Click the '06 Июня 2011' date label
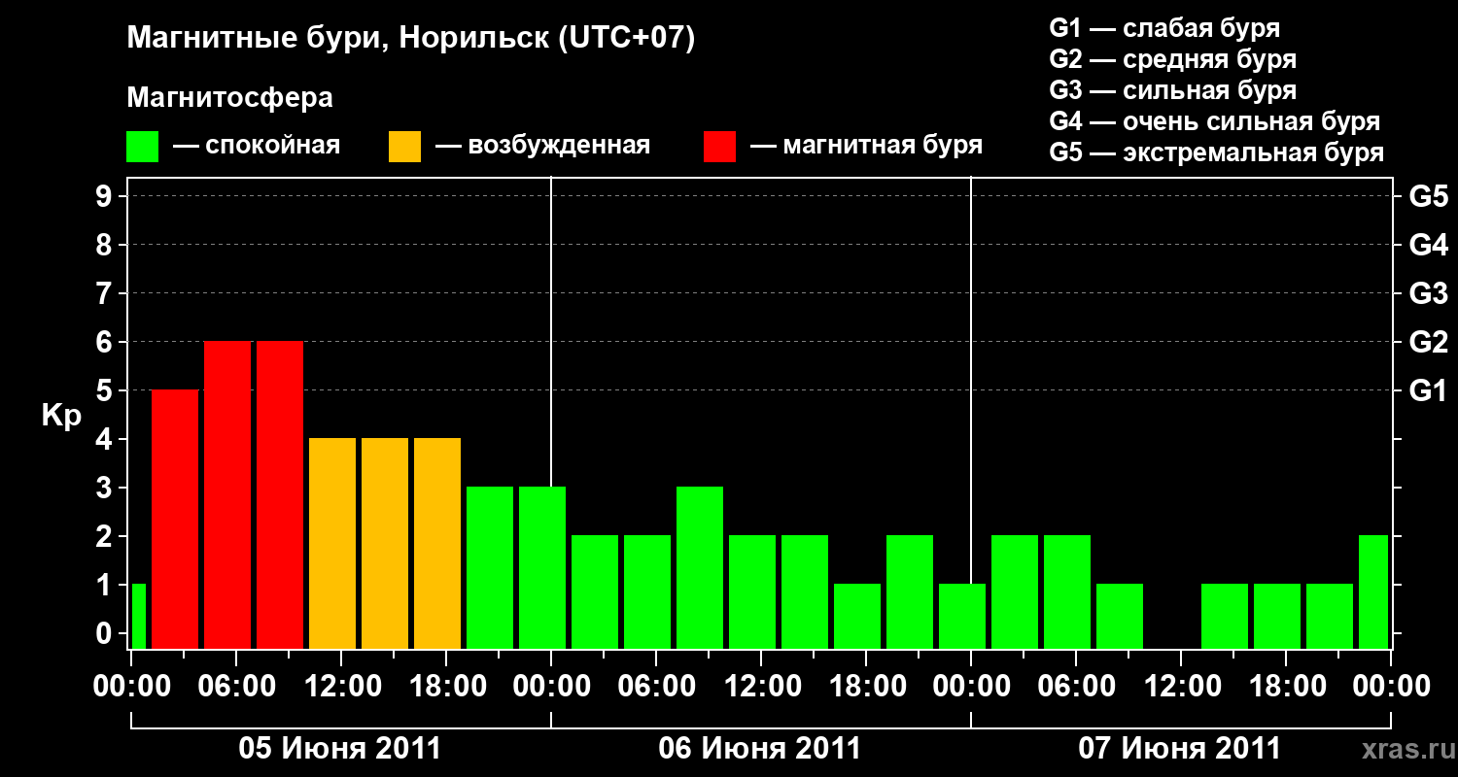Viewport: 1458px width, 777px height. click(760, 749)
